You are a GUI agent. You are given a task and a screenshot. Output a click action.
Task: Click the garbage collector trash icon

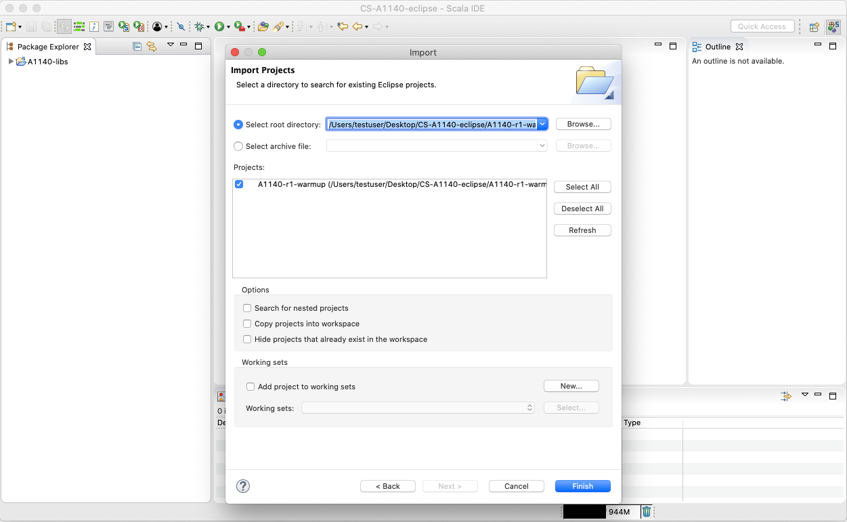click(x=647, y=512)
